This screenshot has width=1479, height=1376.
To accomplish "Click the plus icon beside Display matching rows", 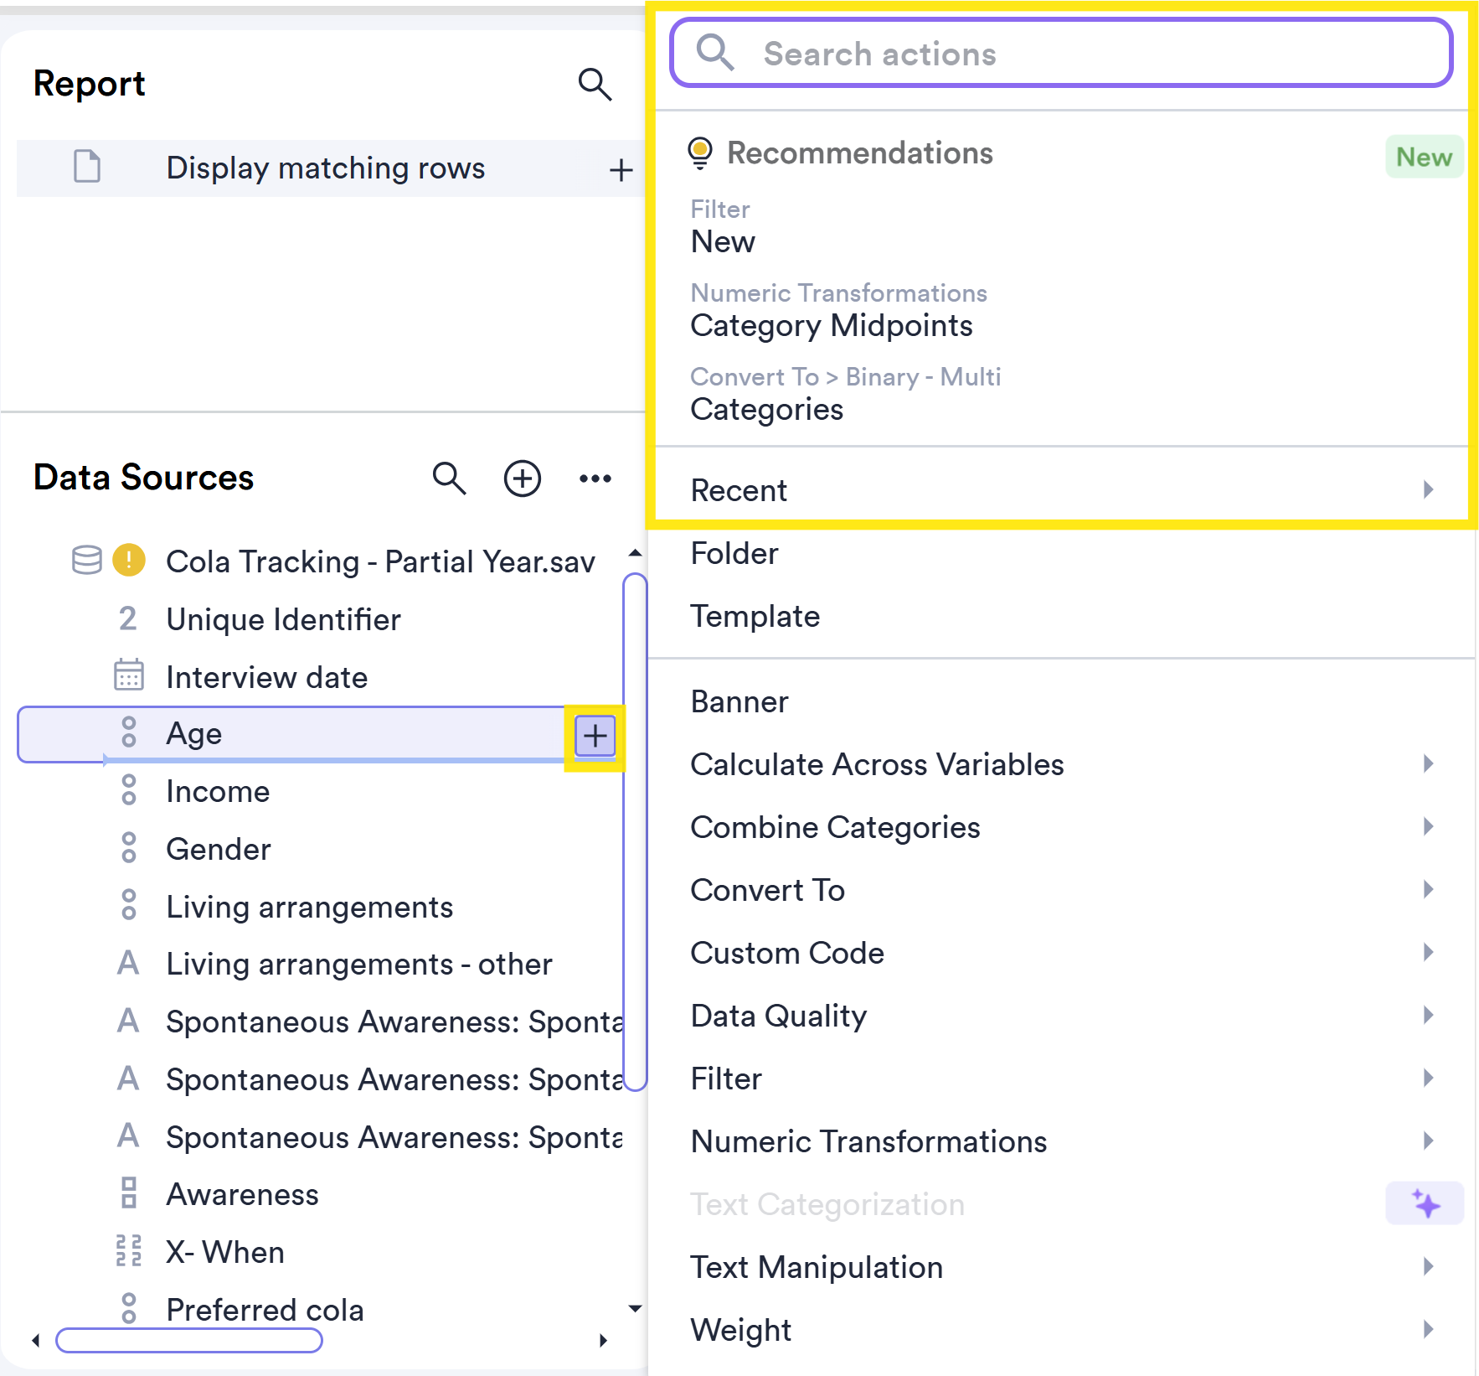I will [621, 170].
